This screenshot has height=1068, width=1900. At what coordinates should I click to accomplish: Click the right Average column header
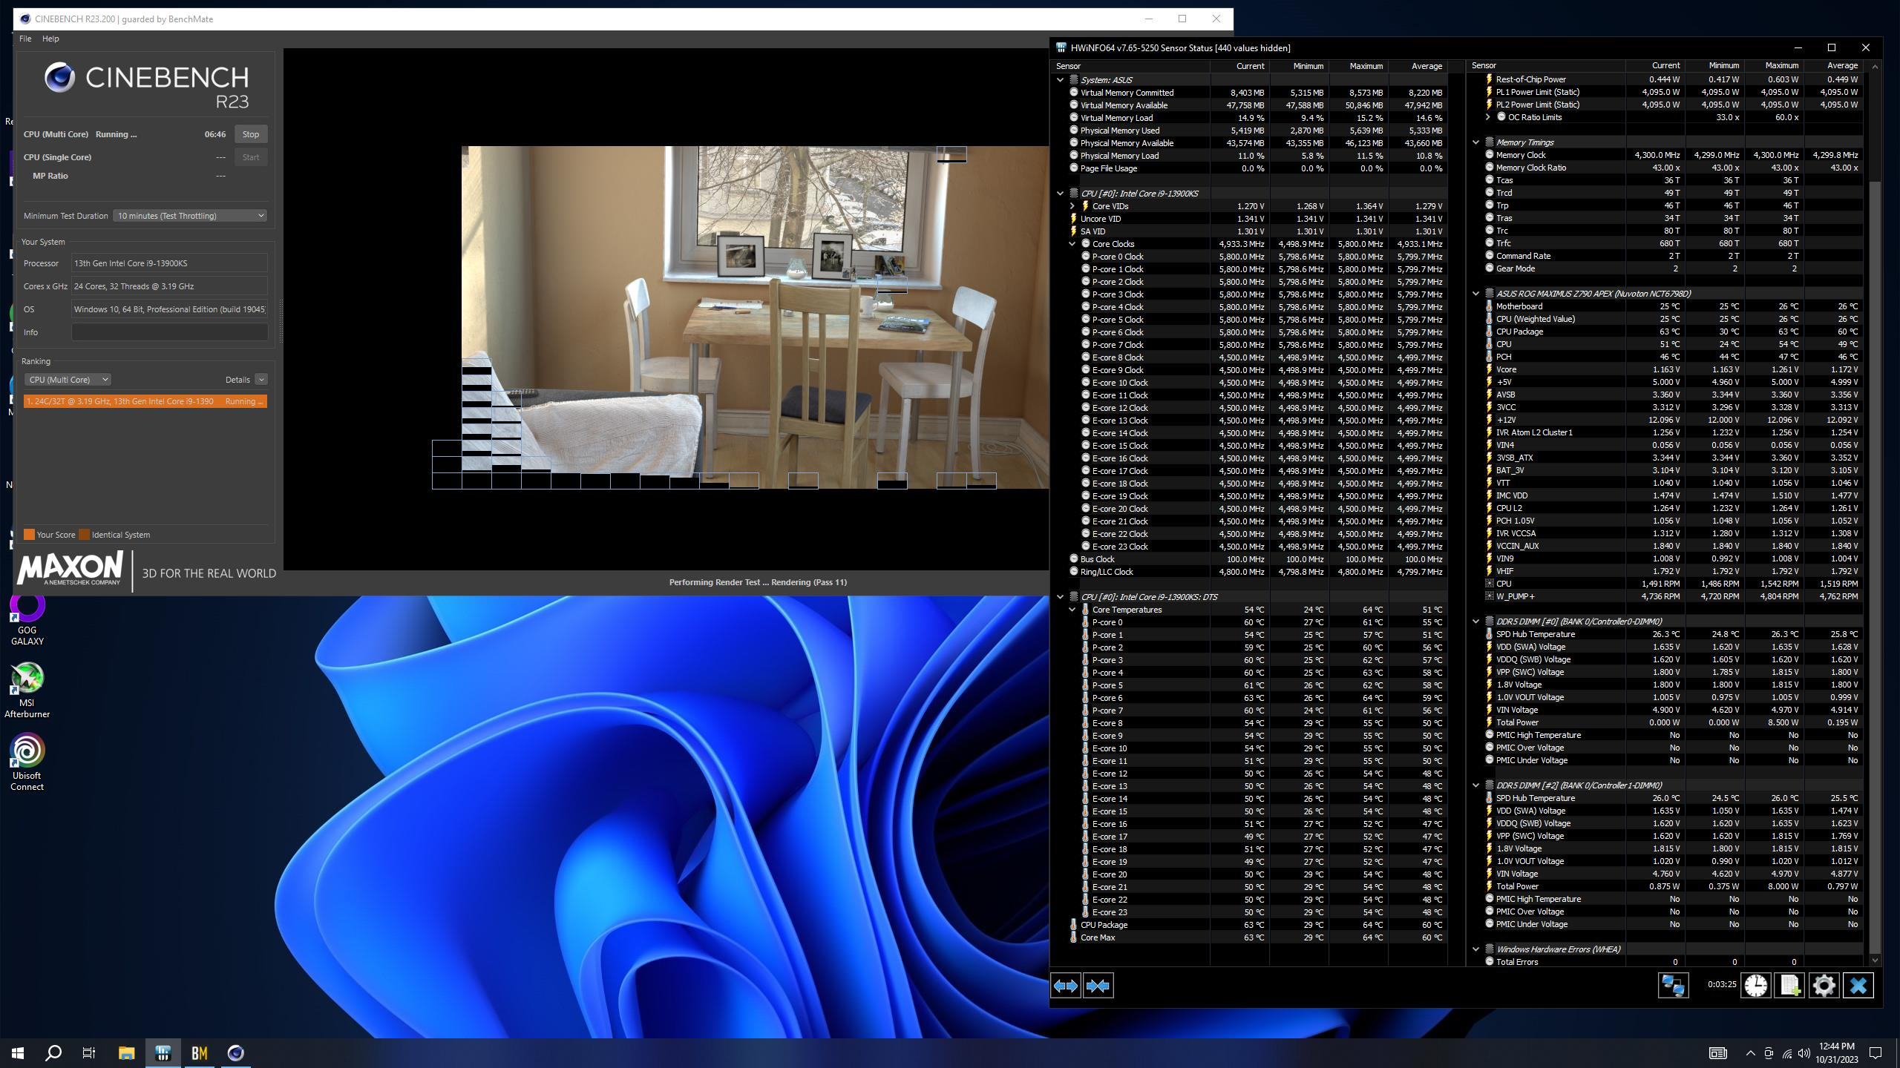pos(1833,66)
